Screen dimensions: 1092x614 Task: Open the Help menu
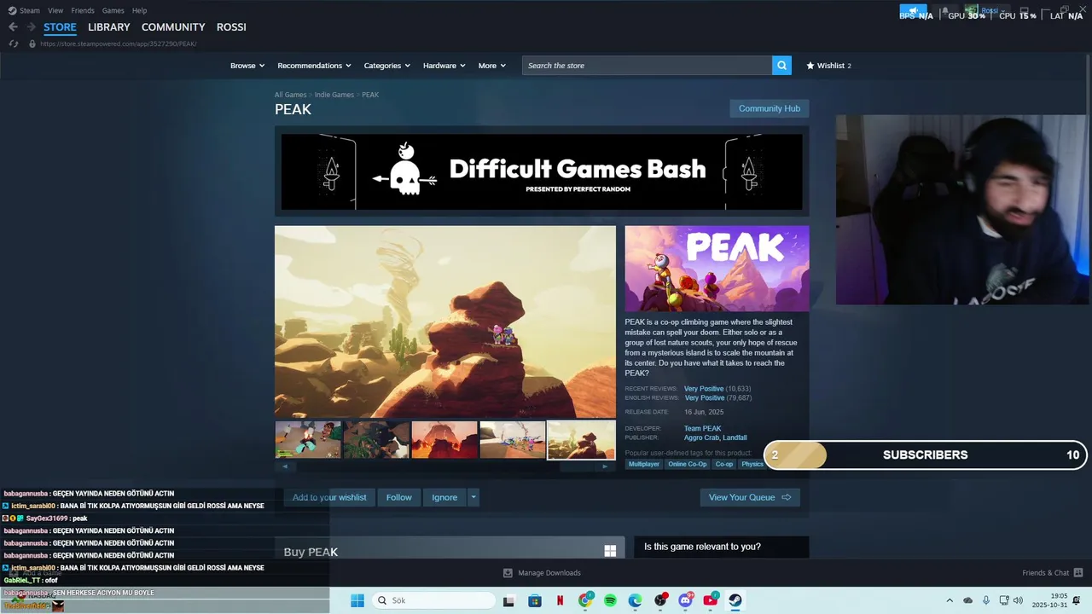pyautogui.click(x=139, y=10)
